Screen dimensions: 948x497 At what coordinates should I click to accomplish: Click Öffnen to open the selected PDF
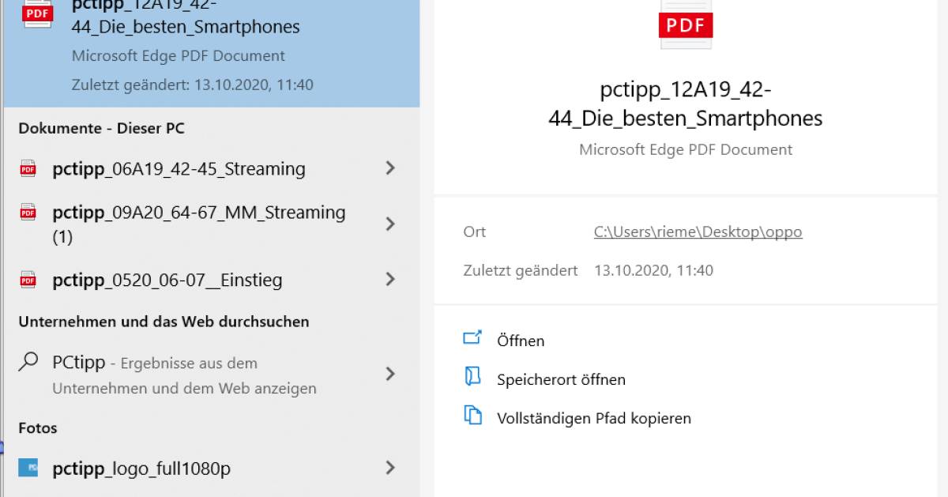(520, 341)
